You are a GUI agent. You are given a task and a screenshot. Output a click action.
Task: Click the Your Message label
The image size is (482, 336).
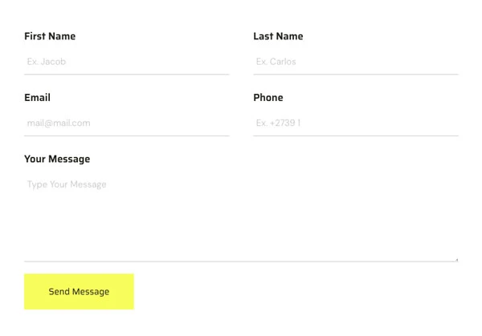pyautogui.click(x=57, y=159)
